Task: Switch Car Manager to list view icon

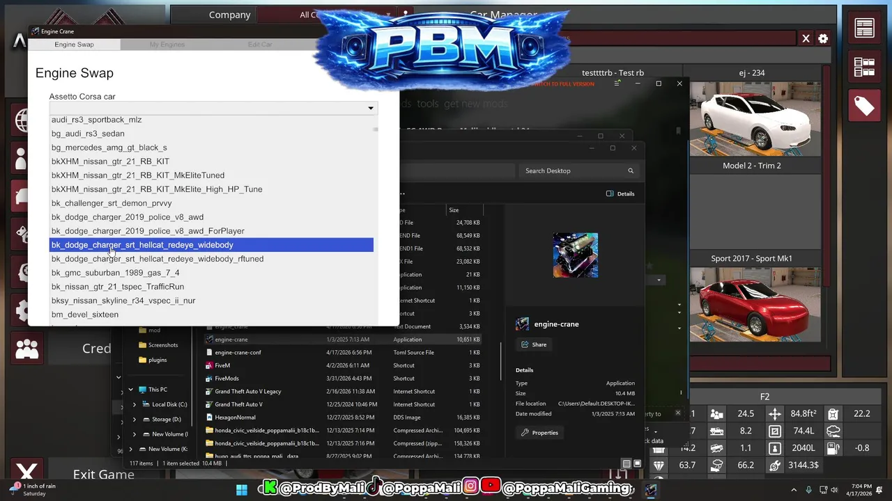Action: tap(864, 28)
